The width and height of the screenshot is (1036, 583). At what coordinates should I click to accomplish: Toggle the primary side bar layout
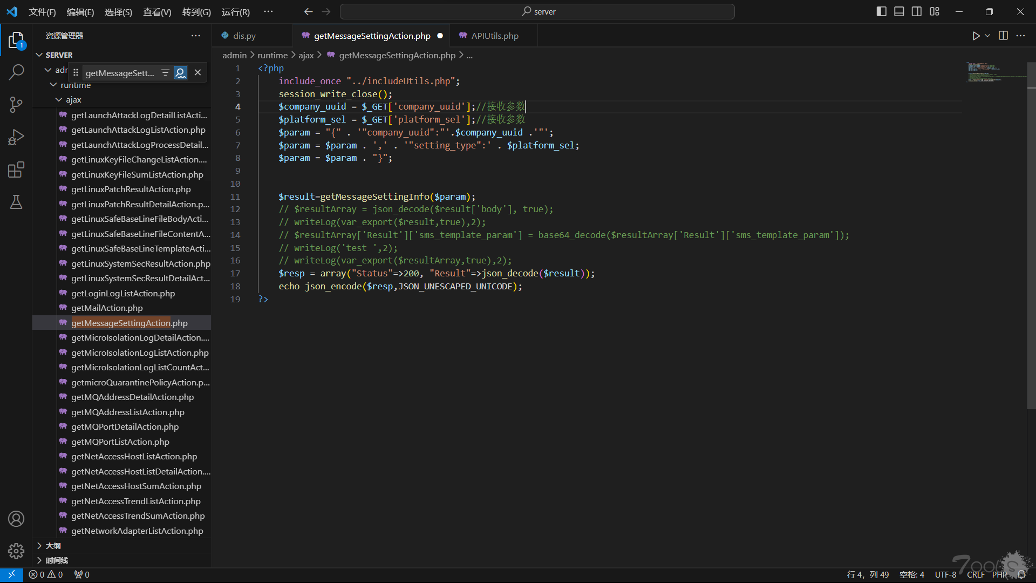coord(881,11)
